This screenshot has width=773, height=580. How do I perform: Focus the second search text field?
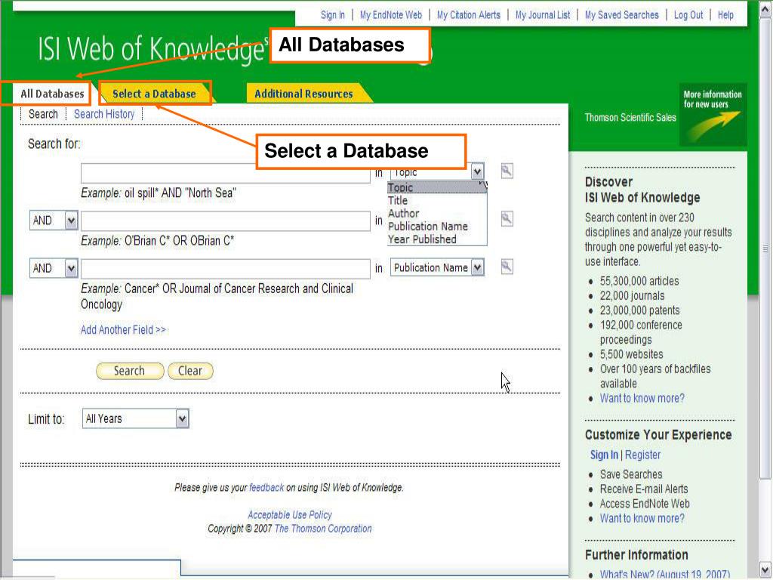pyautogui.click(x=225, y=221)
